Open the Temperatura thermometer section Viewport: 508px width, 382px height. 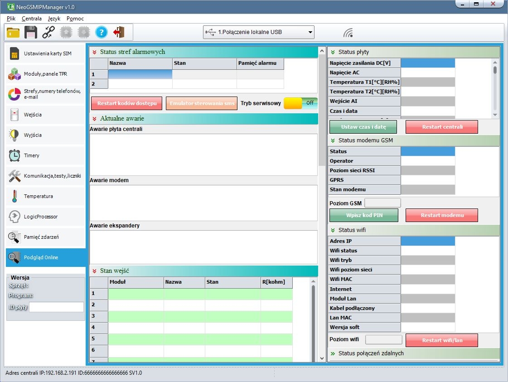(45, 196)
